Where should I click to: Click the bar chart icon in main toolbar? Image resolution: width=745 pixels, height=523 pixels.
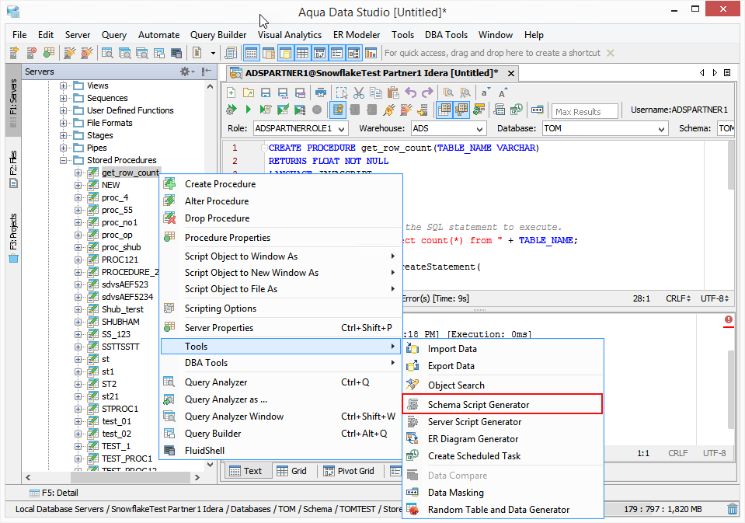tap(371, 53)
